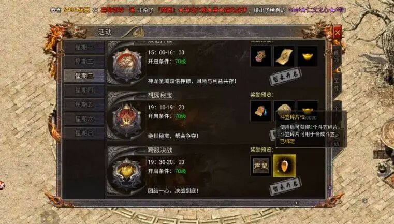Close the 活动 window with red X
Screen dimensions: 394x224
[x=337, y=33]
